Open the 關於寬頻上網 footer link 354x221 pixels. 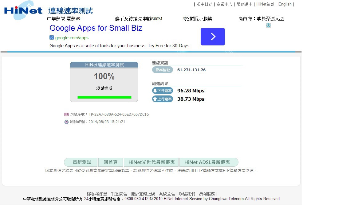pos(143,194)
